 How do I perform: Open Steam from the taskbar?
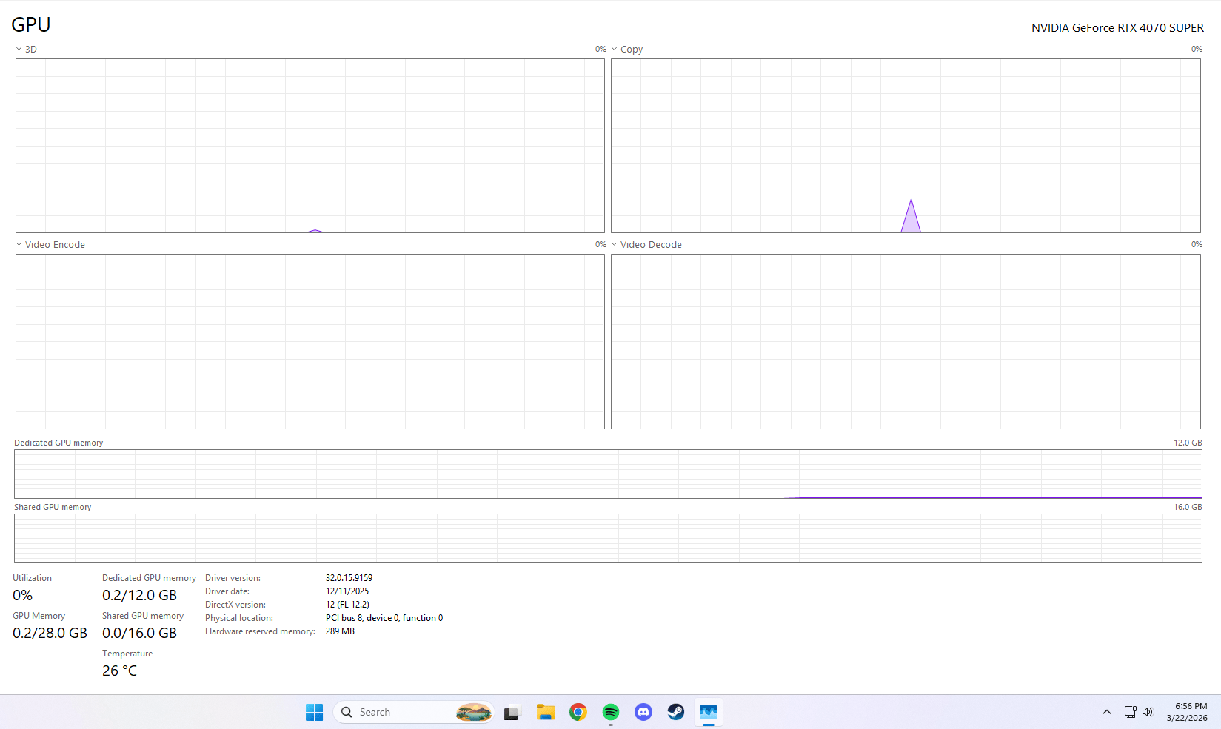[676, 712]
